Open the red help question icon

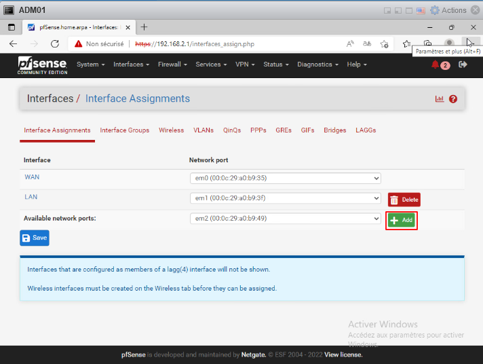(x=453, y=99)
